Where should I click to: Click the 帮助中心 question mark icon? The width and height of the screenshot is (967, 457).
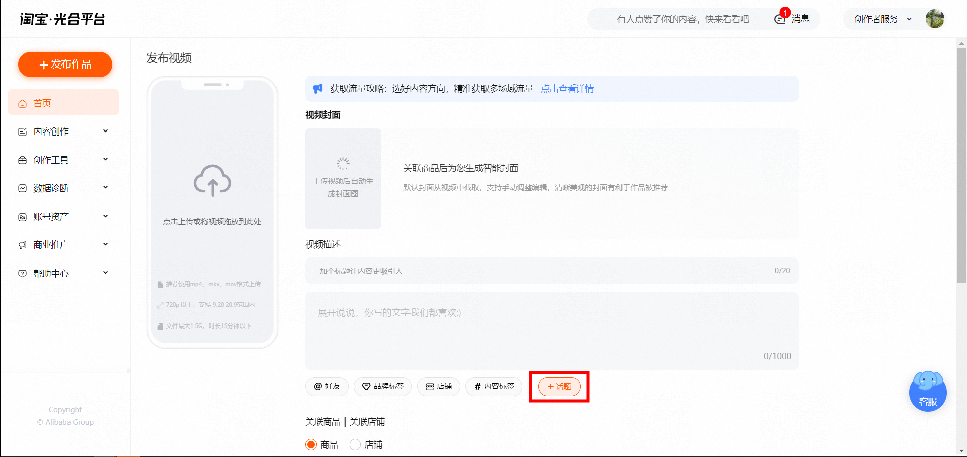[x=22, y=273]
